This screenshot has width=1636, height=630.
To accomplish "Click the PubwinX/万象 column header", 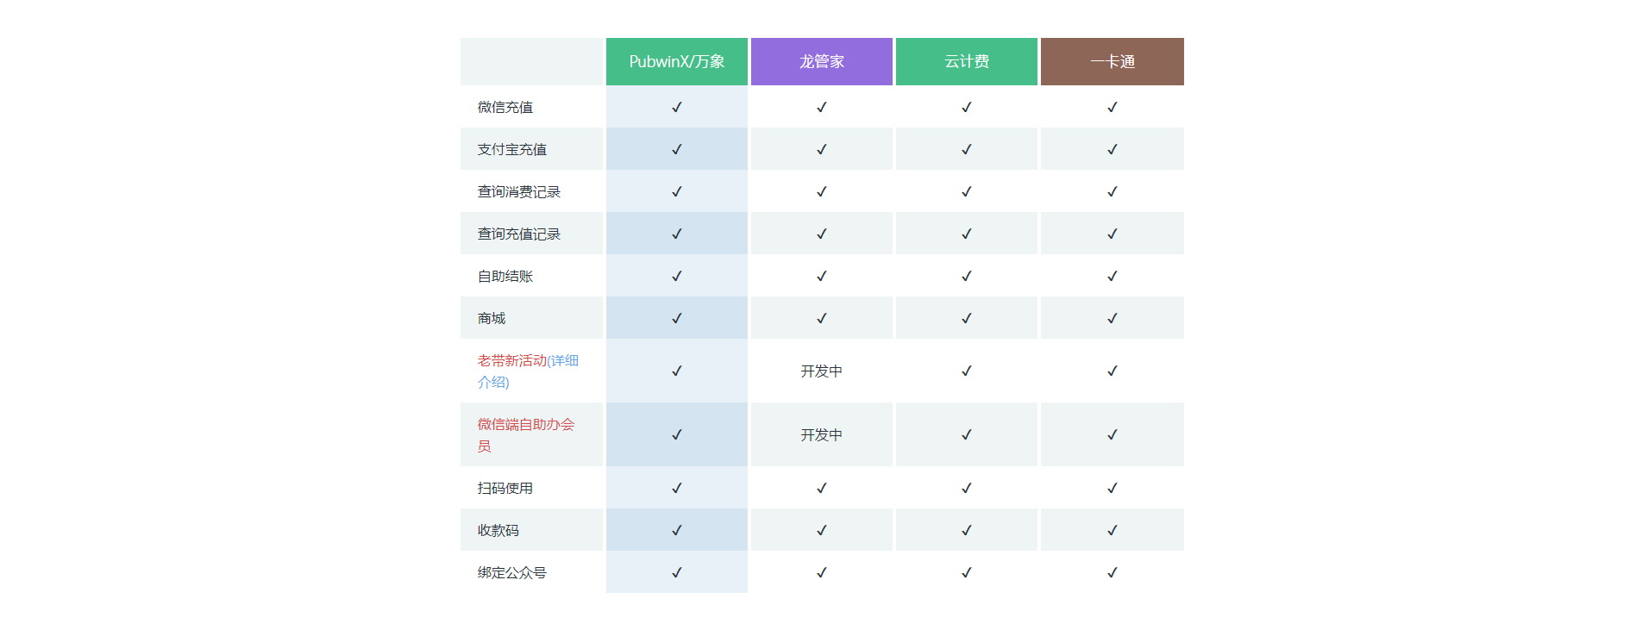I will pyautogui.click(x=677, y=61).
